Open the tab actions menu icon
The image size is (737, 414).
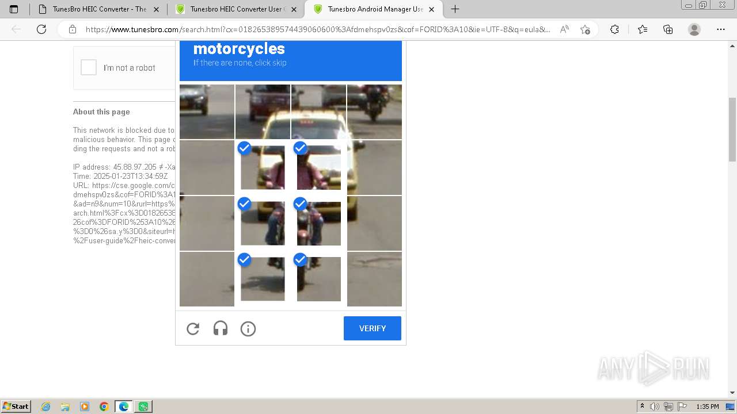(14, 9)
